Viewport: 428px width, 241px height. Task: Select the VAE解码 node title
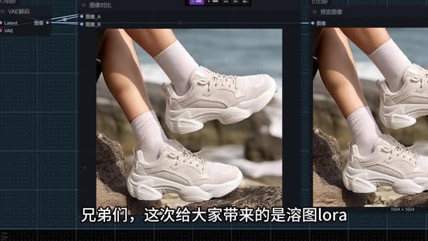point(19,11)
